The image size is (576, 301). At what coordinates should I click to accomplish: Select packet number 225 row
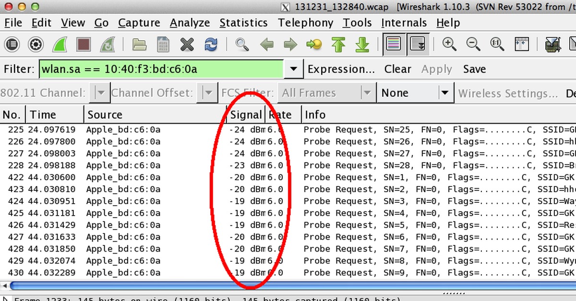pos(288,129)
